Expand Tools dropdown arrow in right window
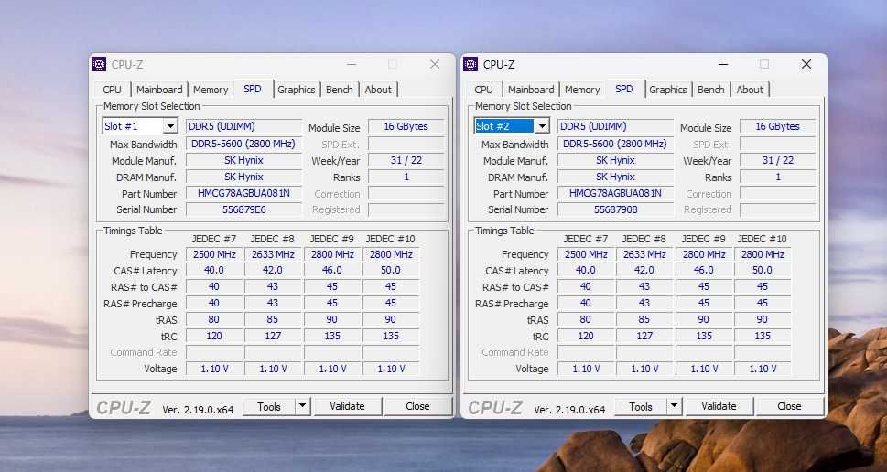 point(675,406)
